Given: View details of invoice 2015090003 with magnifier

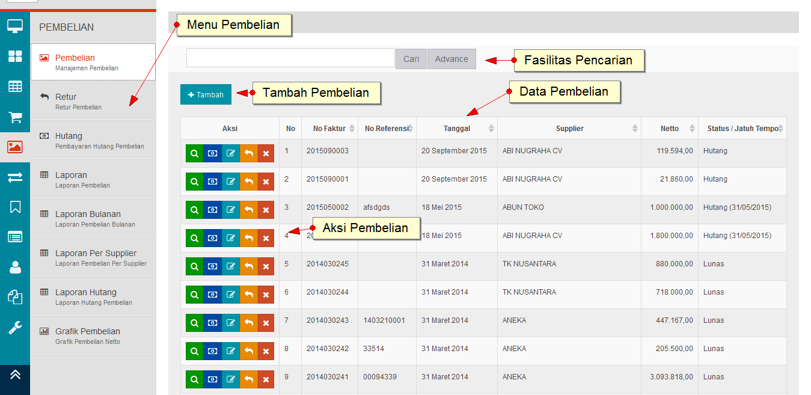Looking at the screenshot, I should coord(194,154).
